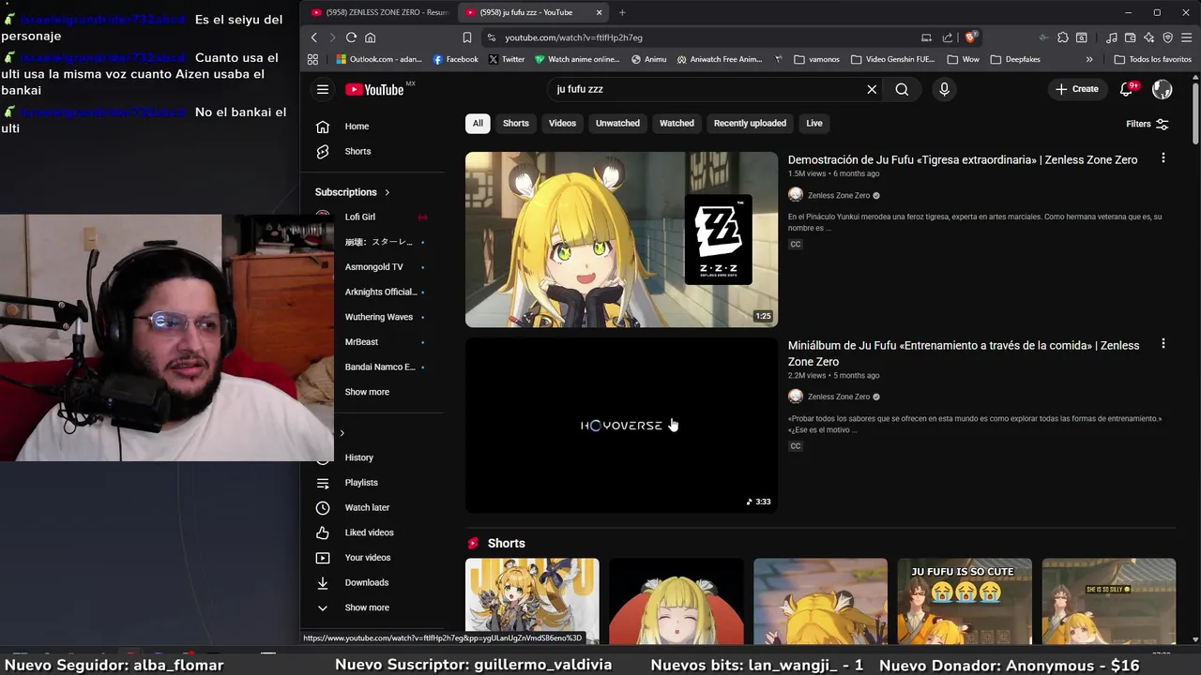This screenshot has width=1201, height=675.
Task: Go to the YouTube home logo
Action: point(373,89)
